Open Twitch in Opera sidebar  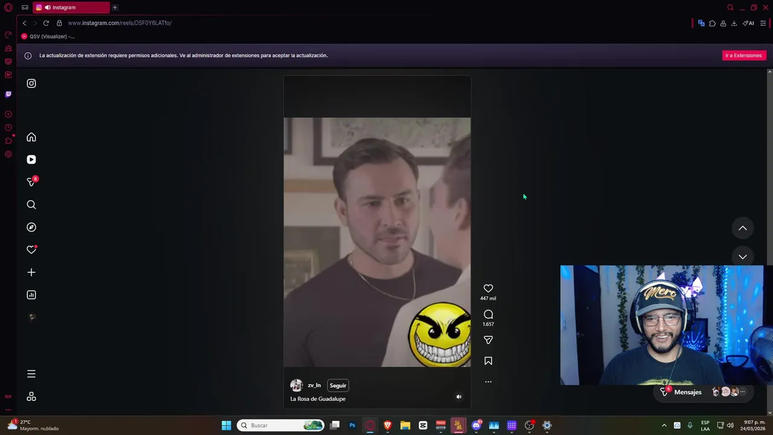pyautogui.click(x=8, y=94)
